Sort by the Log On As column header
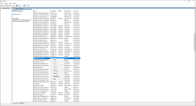196x106 pixels. [x=76, y=11]
